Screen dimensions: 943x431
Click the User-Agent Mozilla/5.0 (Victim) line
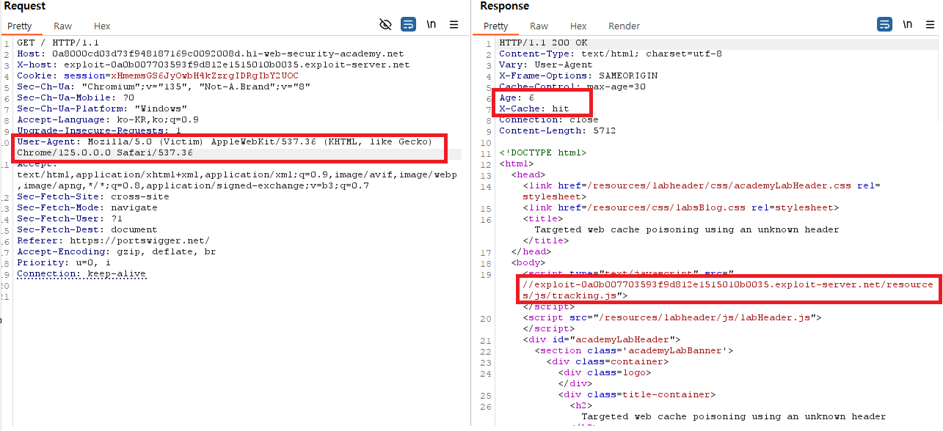(x=225, y=147)
